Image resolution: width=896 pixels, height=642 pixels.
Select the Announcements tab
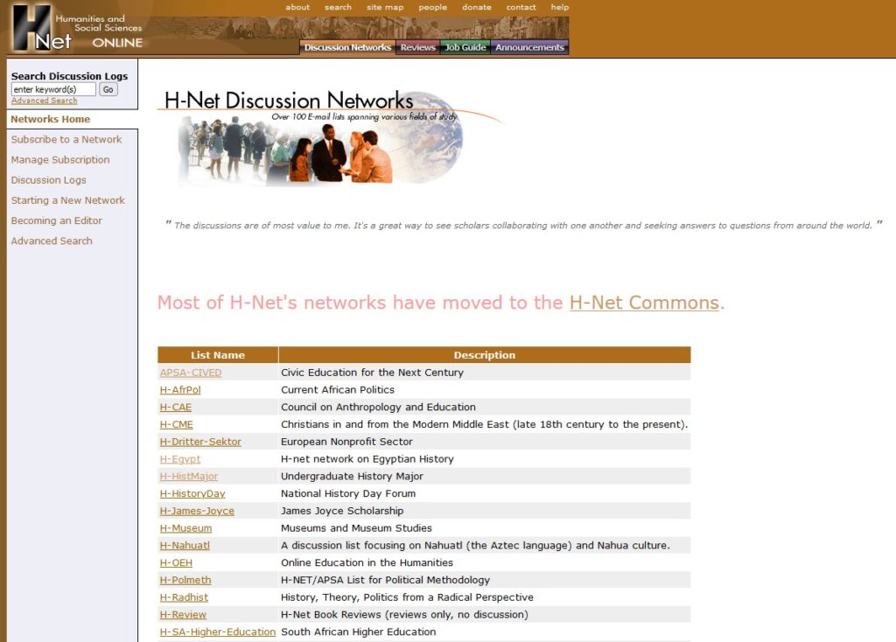[x=529, y=47]
